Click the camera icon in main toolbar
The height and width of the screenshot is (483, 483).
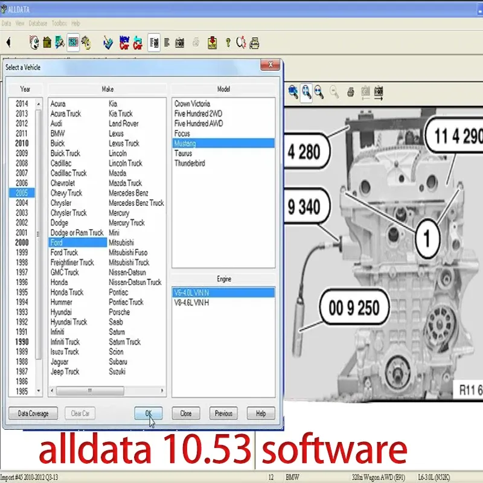click(x=179, y=43)
